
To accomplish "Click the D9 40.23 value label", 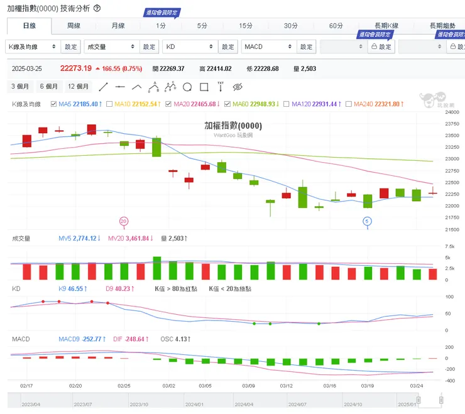I will (x=120, y=289).
